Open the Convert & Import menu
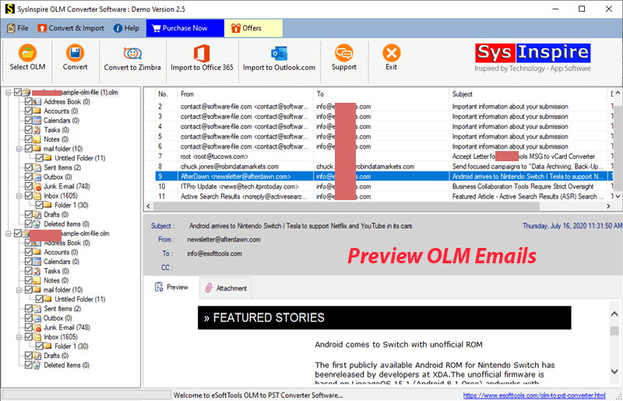Image resolution: width=623 pixels, height=401 pixels. pos(71,28)
